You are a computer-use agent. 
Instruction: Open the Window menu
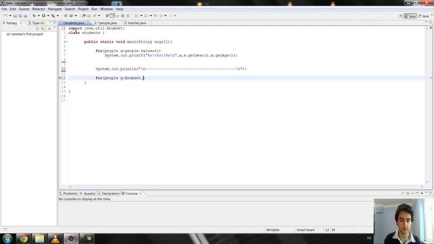tap(106, 9)
